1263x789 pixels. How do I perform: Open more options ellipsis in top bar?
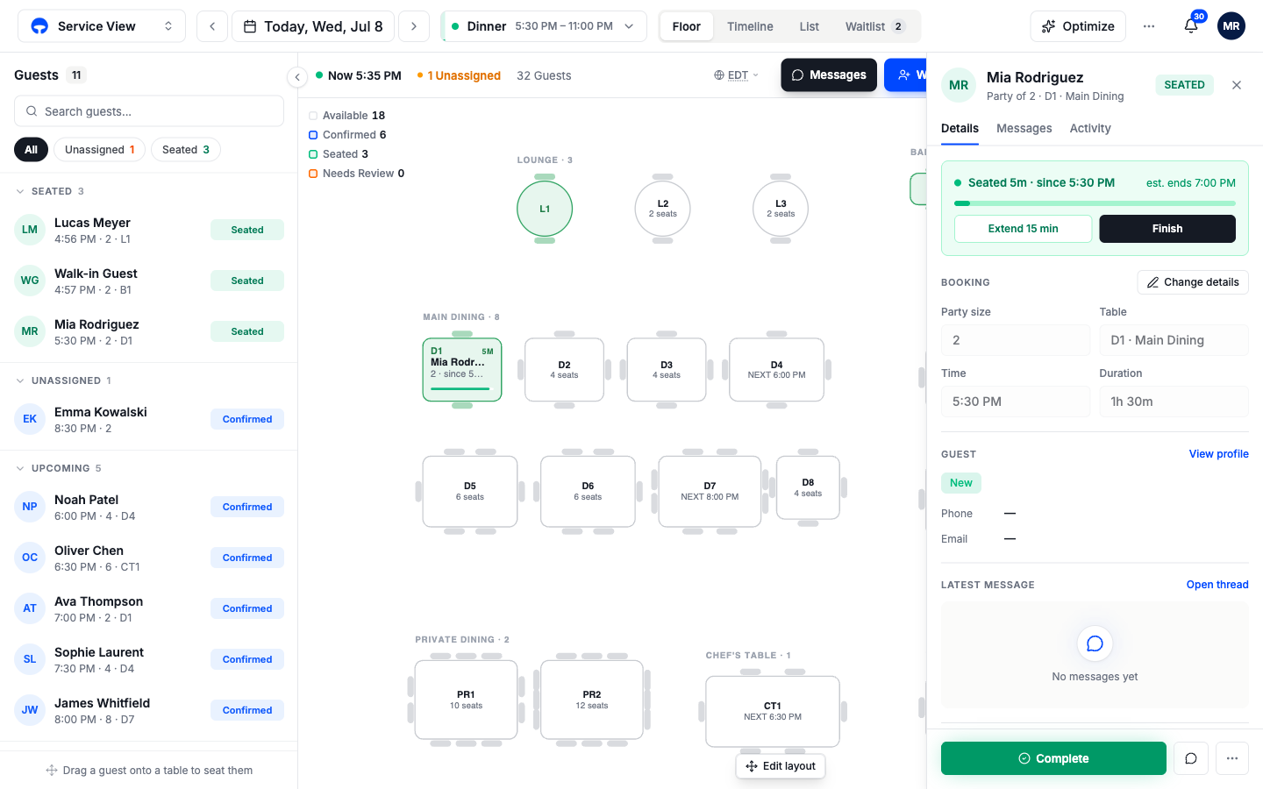point(1149,26)
